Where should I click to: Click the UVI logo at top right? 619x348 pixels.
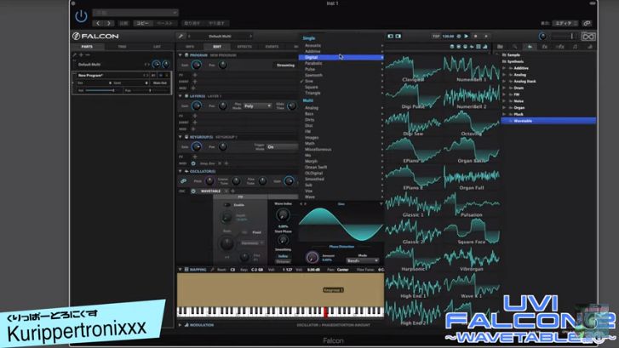point(587,37)
